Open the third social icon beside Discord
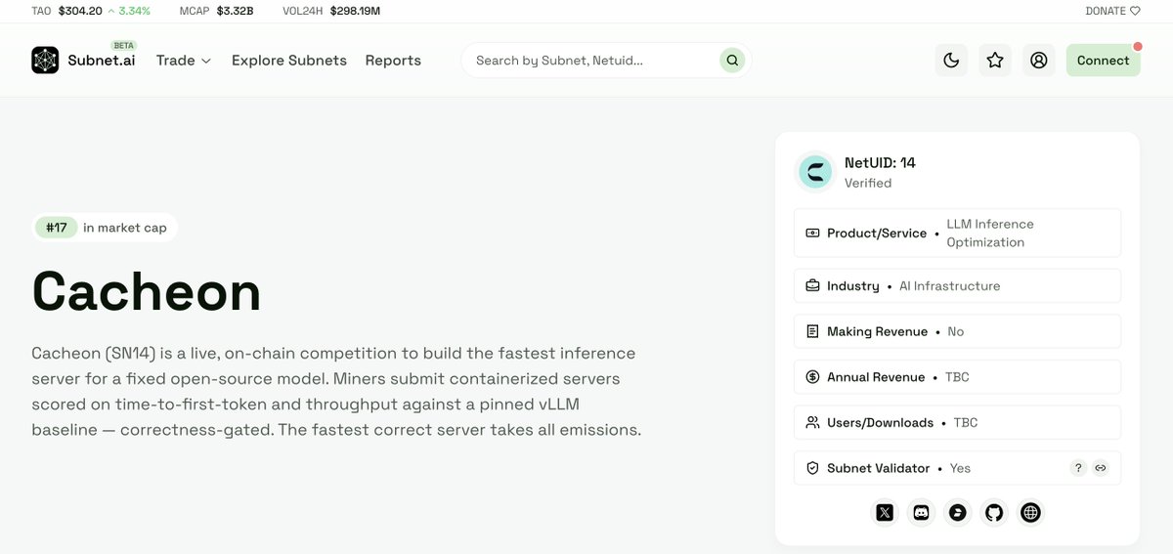The width and height of the screenshot is (1173, 554). click(x=958, y=512)
